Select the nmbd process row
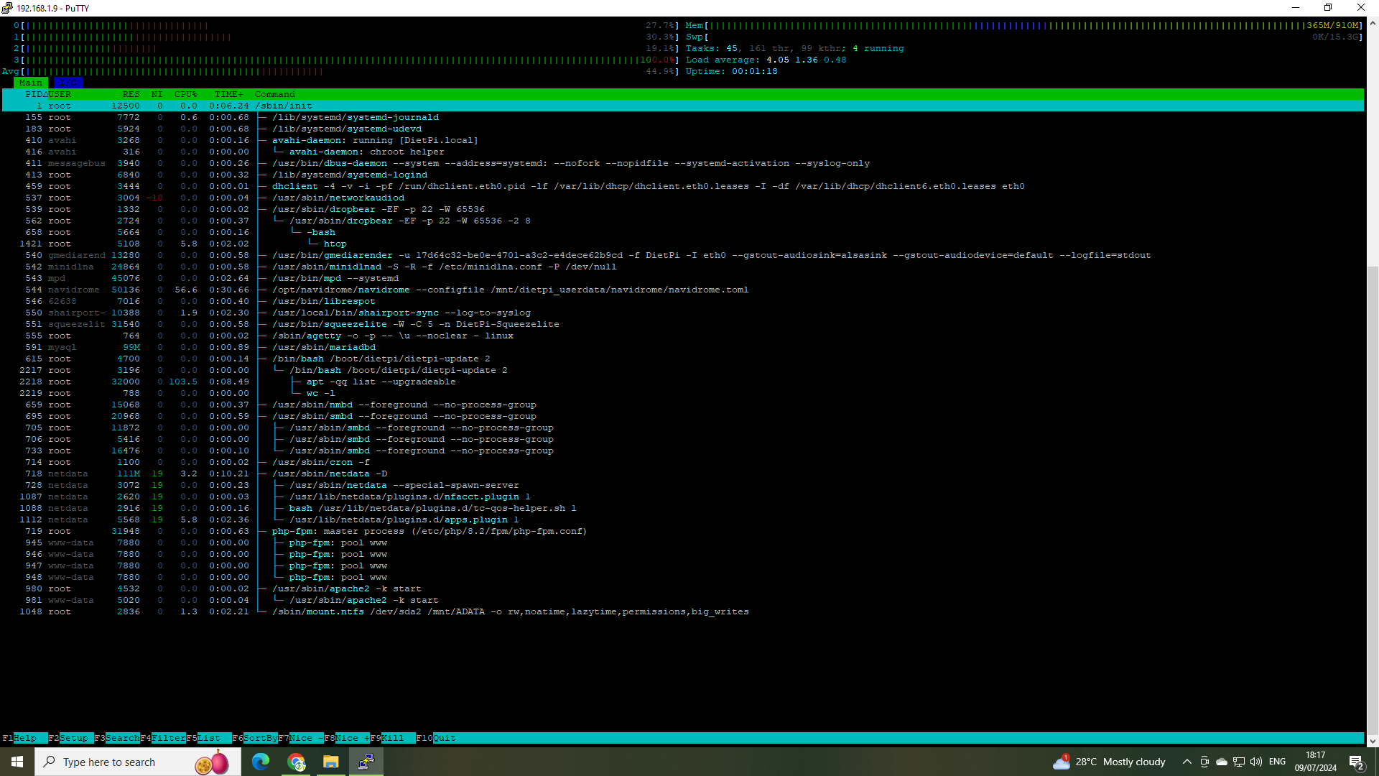Screen dimensions: 1379x776 point(682,405)
